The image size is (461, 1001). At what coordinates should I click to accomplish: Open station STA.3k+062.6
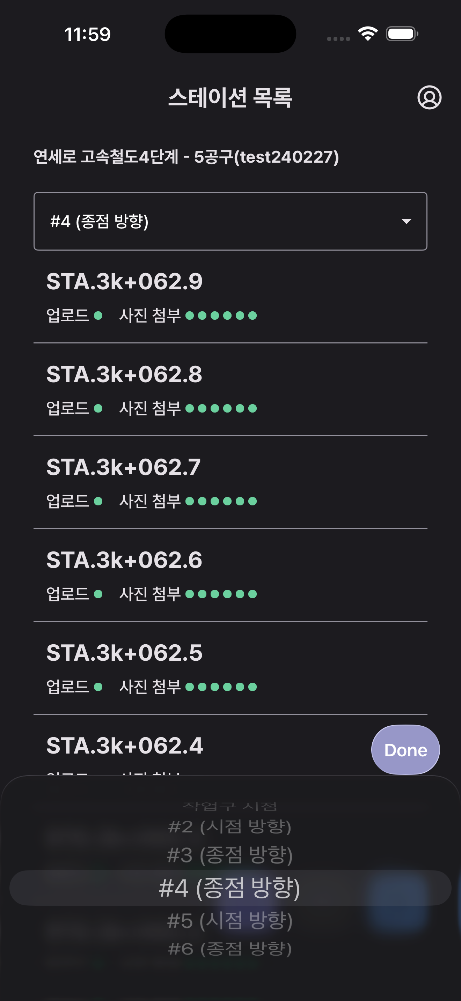click(124, 560)
